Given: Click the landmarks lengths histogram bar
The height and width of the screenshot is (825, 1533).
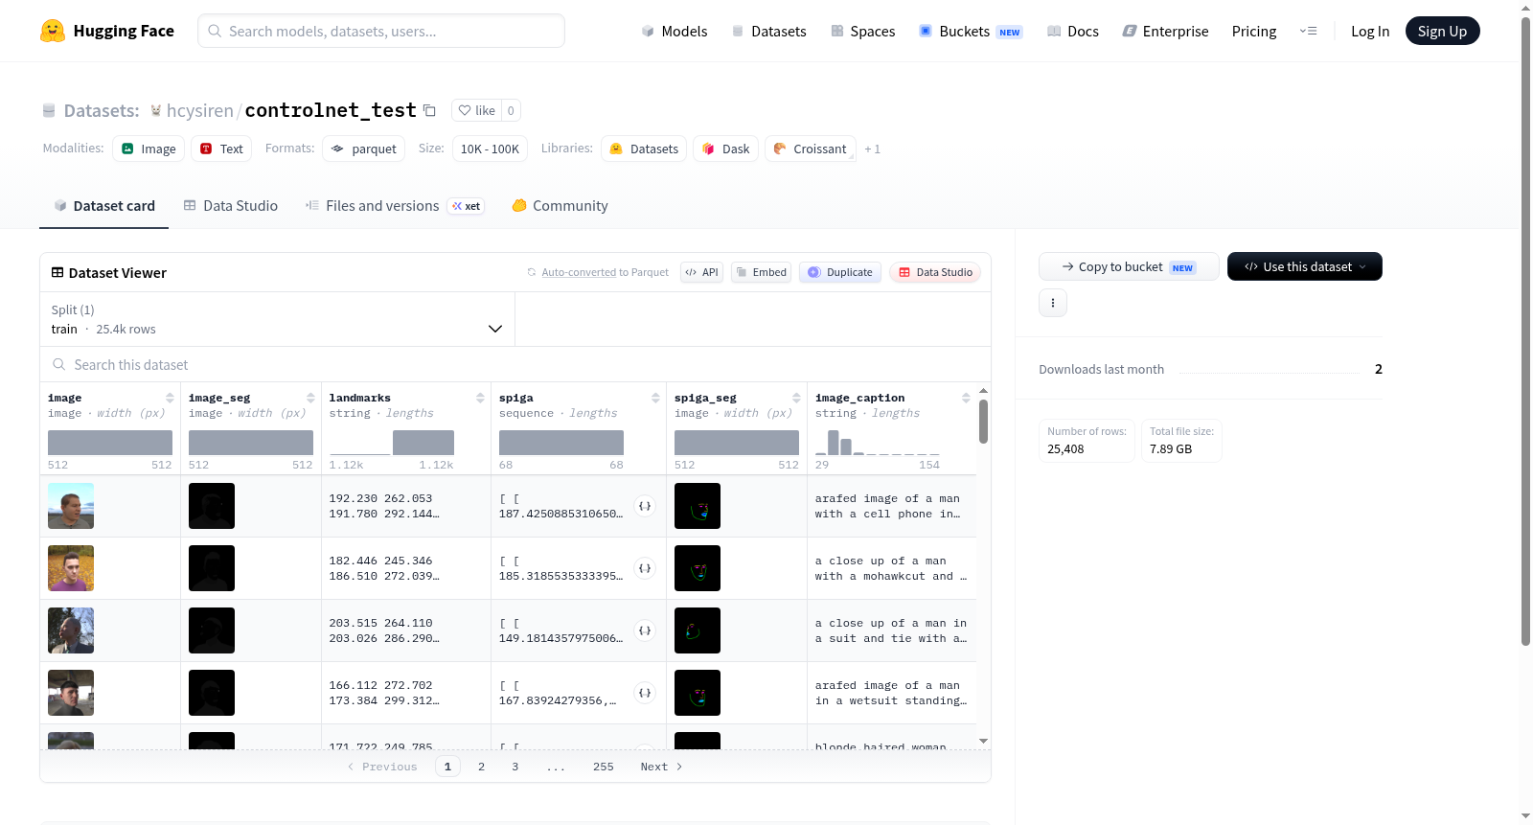Looking at the screenshot, I should click(x=423, y=443).
